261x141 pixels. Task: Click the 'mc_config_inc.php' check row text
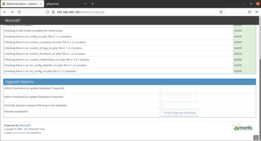click(40, 71)
